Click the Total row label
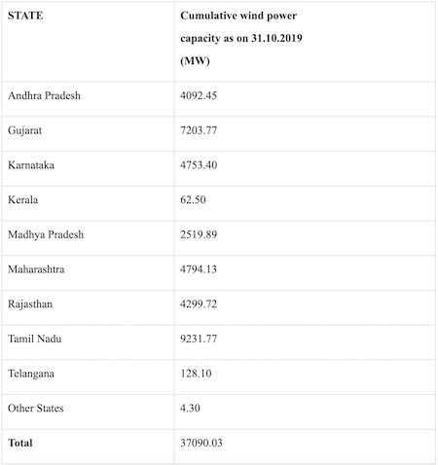This screenshot has width=438, height=465. click(20, 443)
